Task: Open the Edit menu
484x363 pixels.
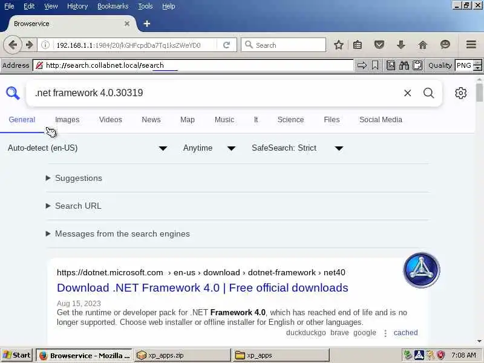Action: tap(29, 6)
